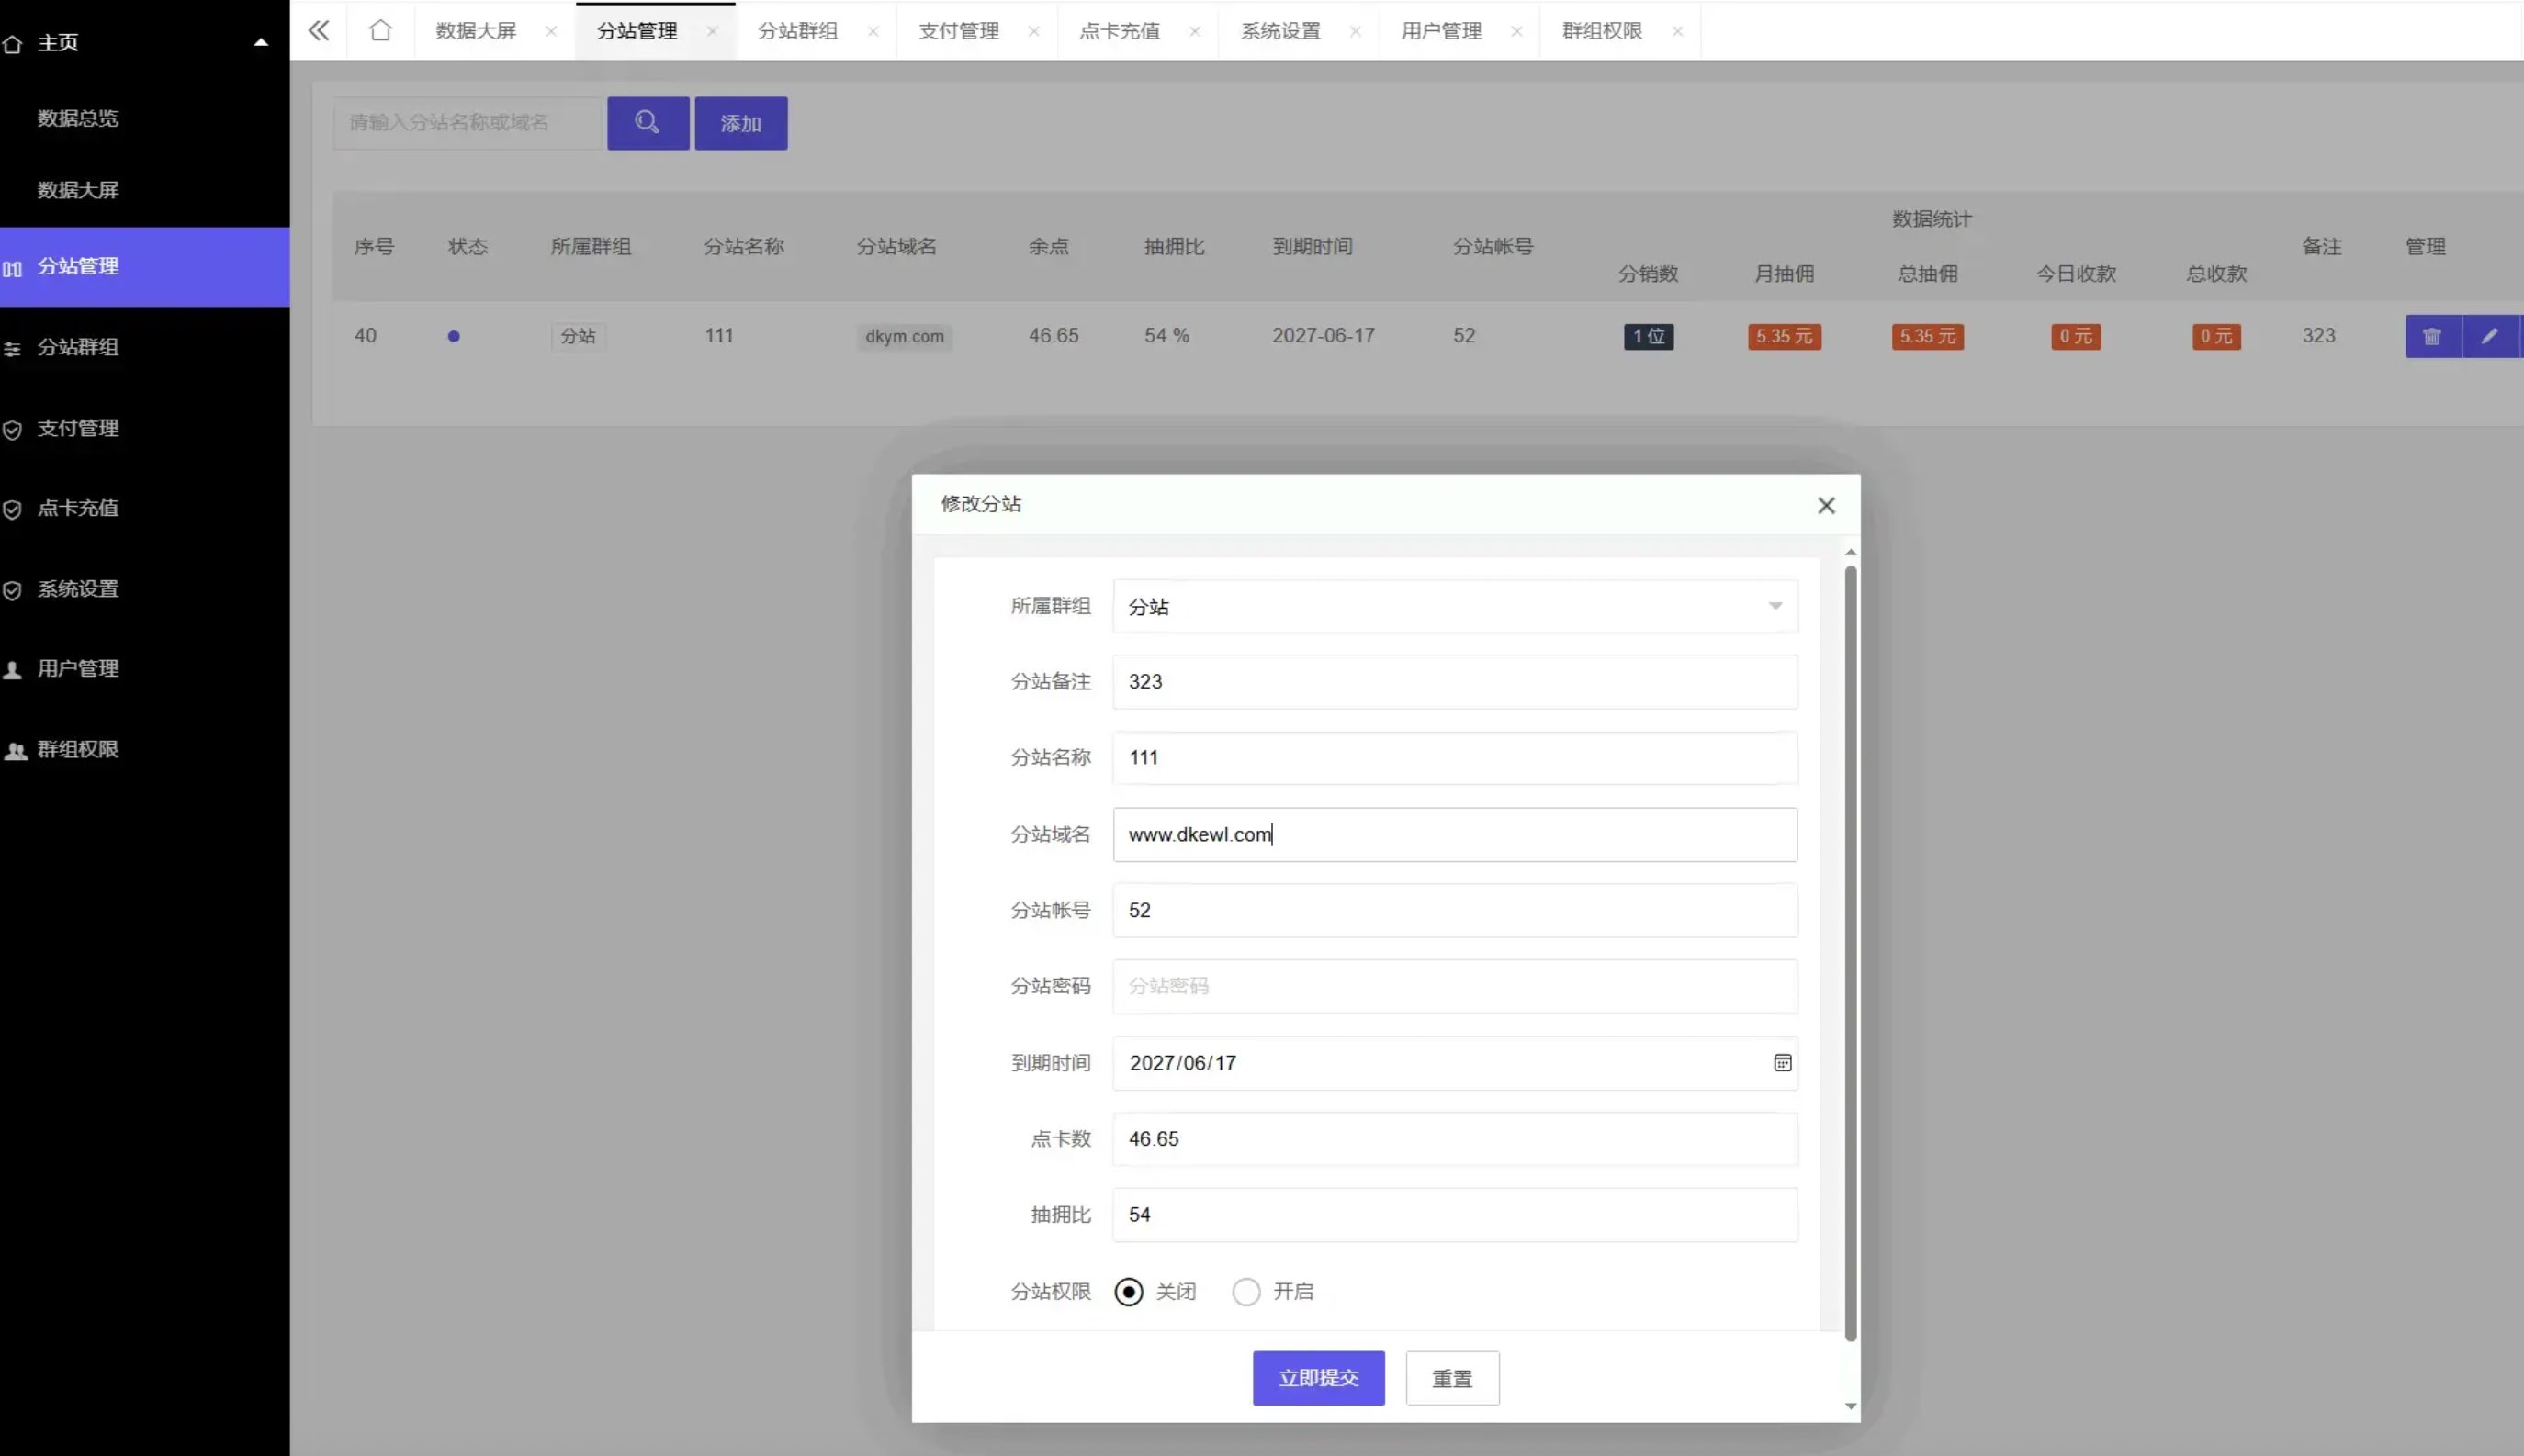Screen dimensions: 2524x1456
Task: Click the home icon tab
Action: (x=380, y=31)
